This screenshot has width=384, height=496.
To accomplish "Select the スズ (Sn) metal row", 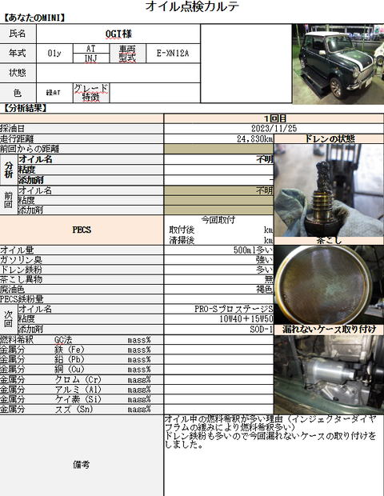I will (82, 409).
